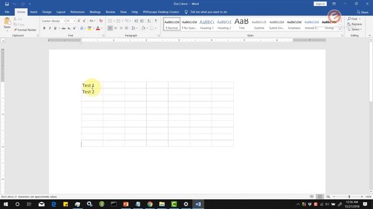This screenshot has width=373, height=209.
Task: Apply the Title style
Action: (241, 24)
